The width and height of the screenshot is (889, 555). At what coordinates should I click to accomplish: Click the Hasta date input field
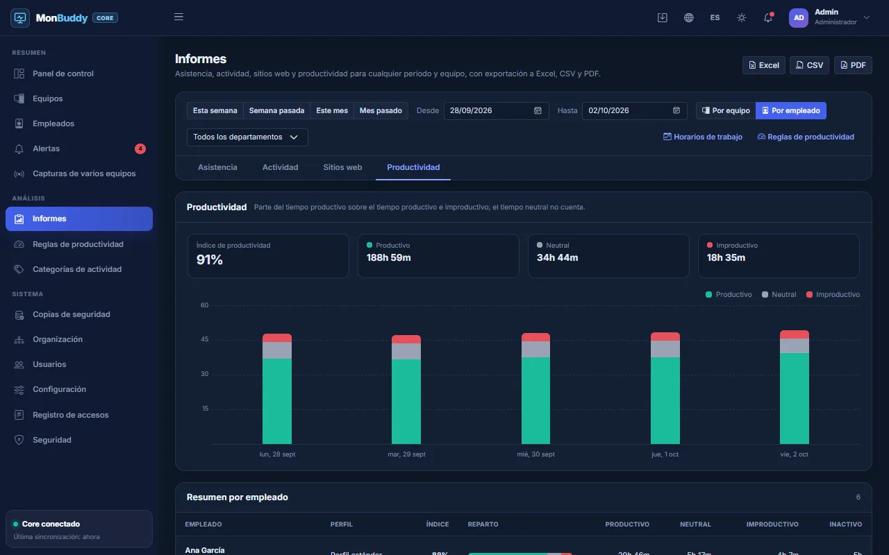[x=635, y=111]
